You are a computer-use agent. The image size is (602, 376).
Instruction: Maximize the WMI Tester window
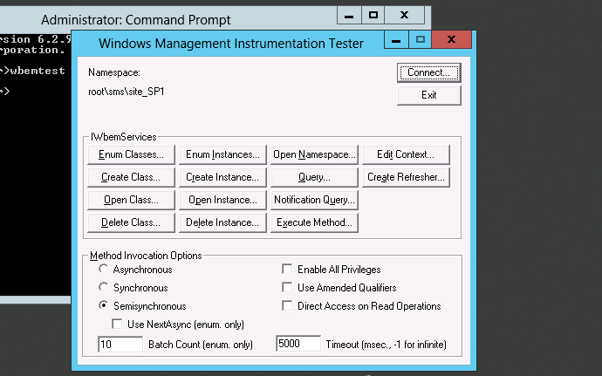point(421,39)
